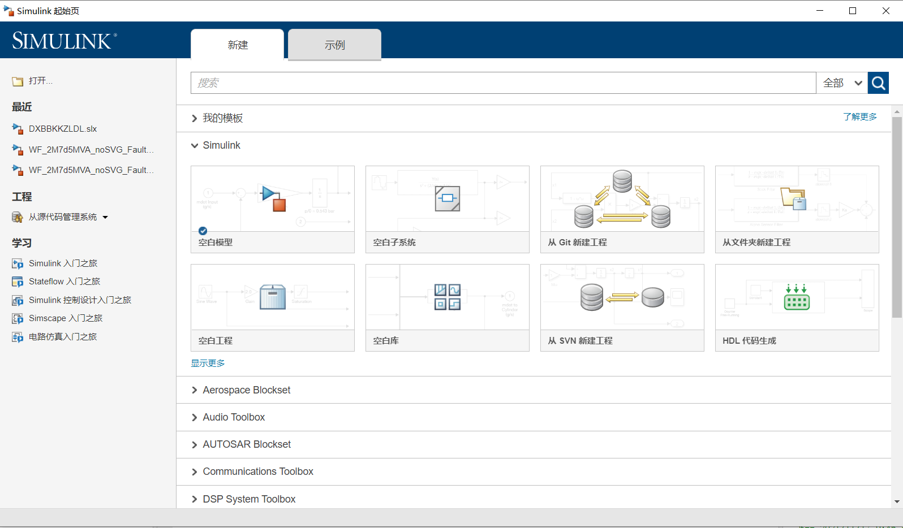Switch to the 示例 tab
903x528 pixels.
click(335, 45)
